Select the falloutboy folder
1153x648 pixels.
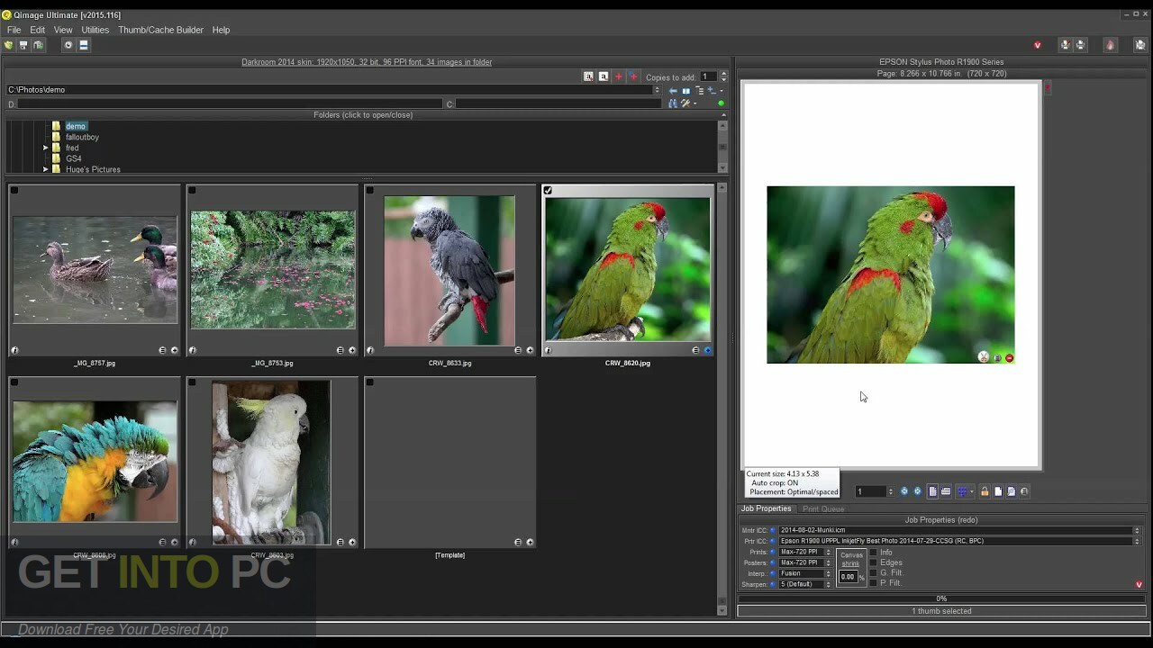pyautogui.click(x=82, y=137)
